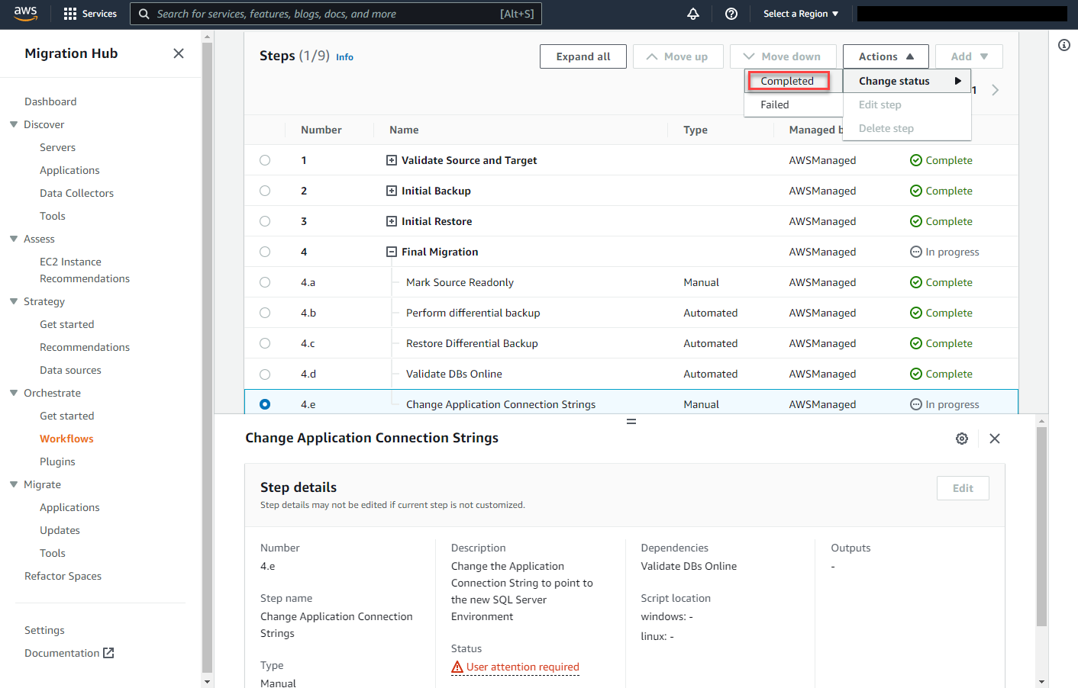The width and height of the screenshot is (1078, 688).
Task: Click Delete step in Actions menu
Action: coord(907,128)
